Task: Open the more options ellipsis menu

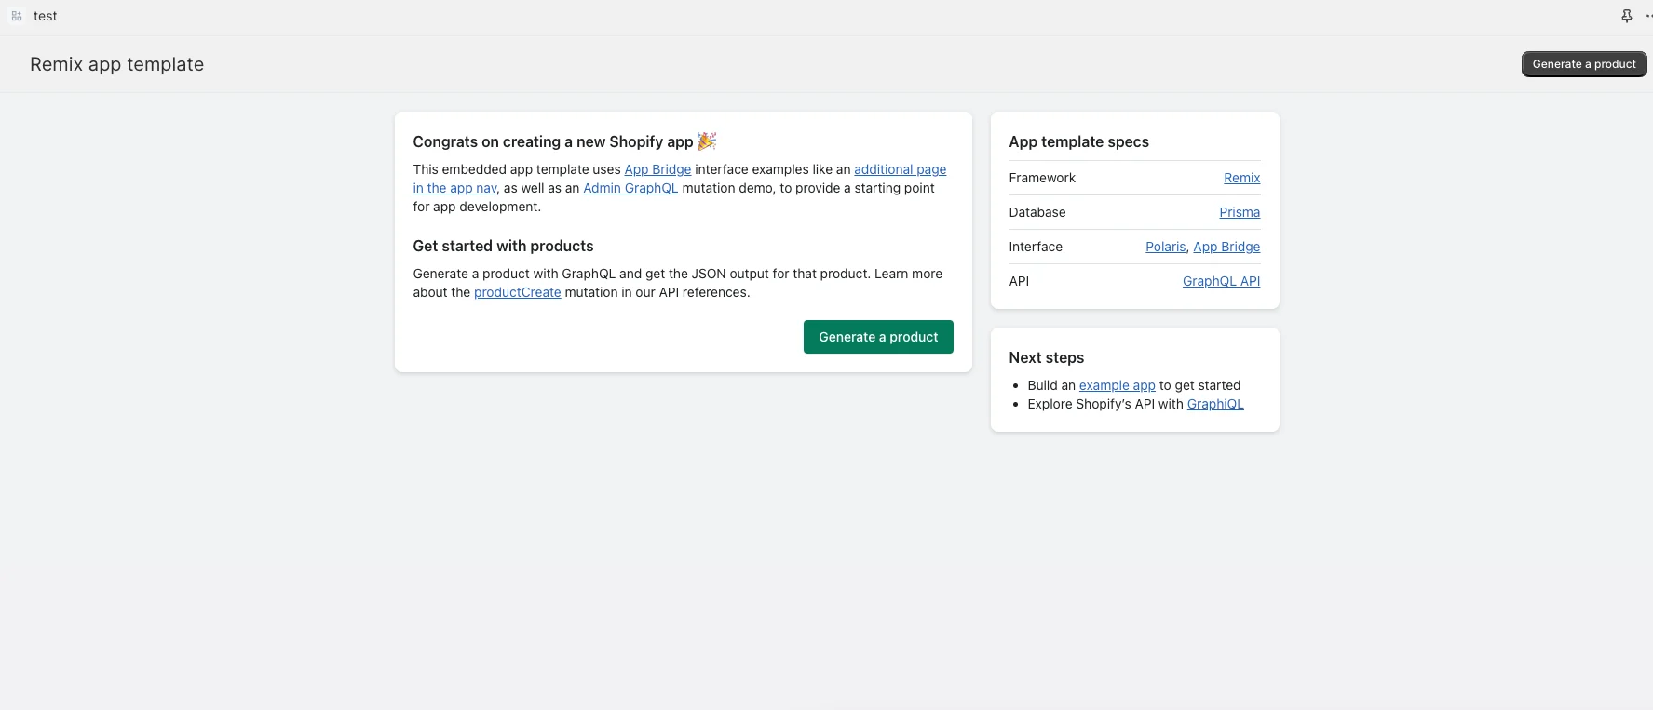Action: pos(1648,16)
